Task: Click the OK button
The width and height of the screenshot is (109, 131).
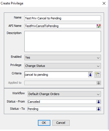Action: point(44,123)
